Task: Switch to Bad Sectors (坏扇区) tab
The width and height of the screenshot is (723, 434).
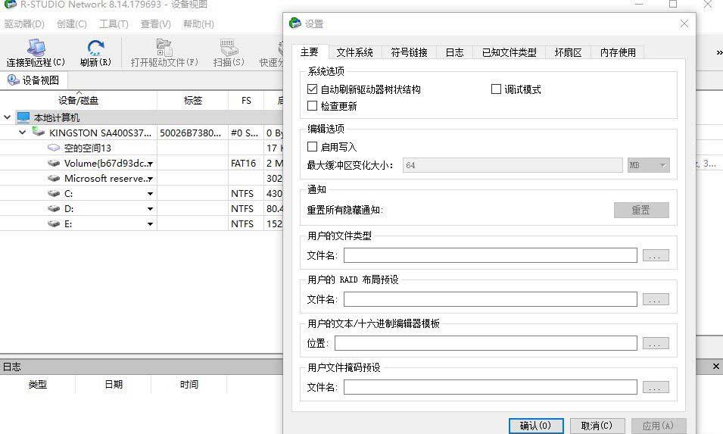Action: click(568, 52)
